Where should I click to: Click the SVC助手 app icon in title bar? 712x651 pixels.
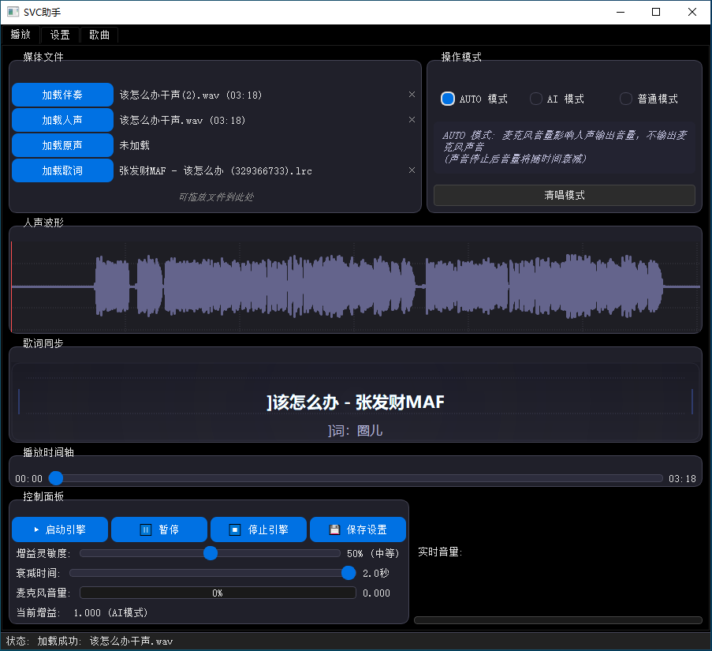13,12
